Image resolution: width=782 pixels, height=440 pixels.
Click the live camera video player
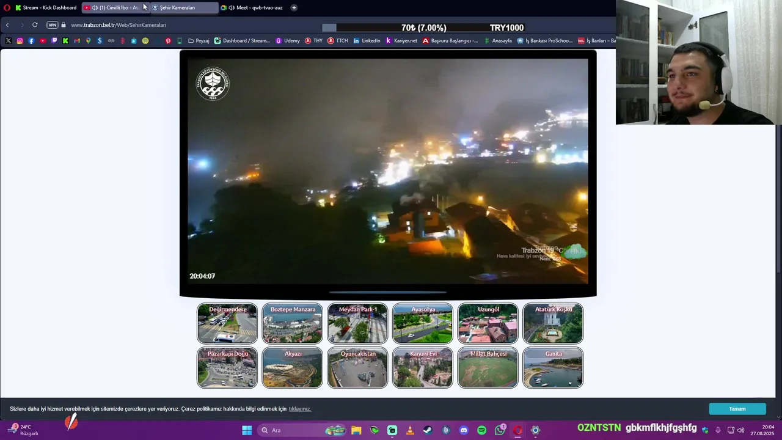click(388, 171)
